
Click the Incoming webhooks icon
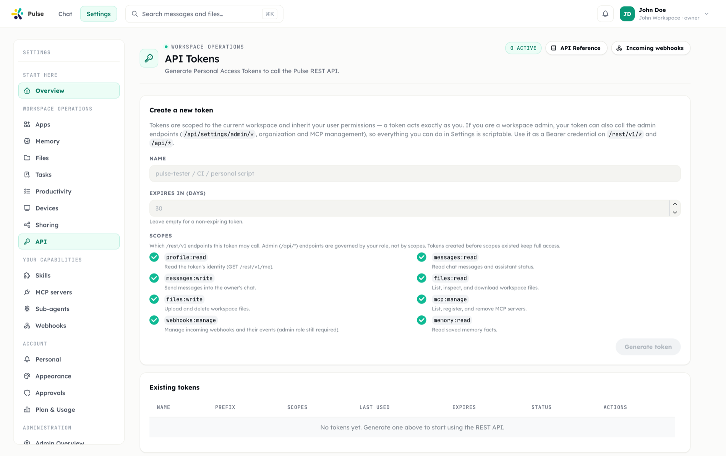619,48
